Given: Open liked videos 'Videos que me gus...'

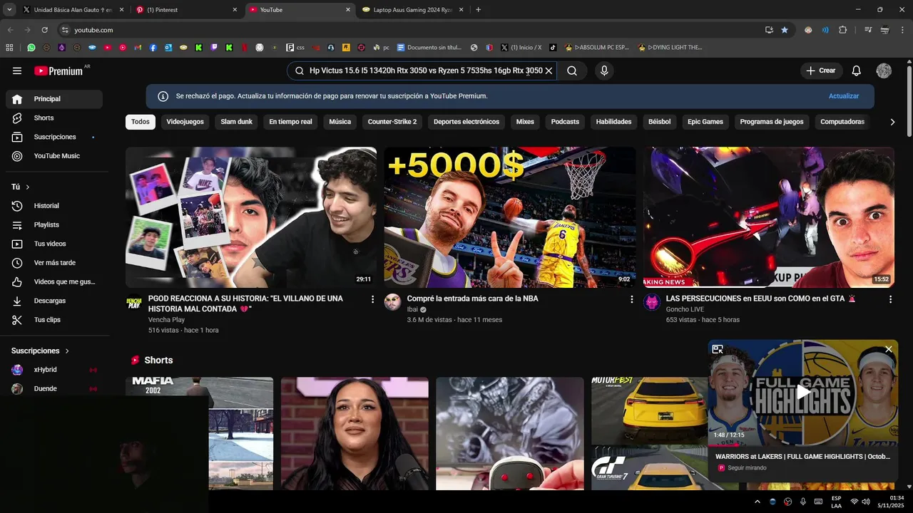Looking at the screenshot, I should [54, 281].
